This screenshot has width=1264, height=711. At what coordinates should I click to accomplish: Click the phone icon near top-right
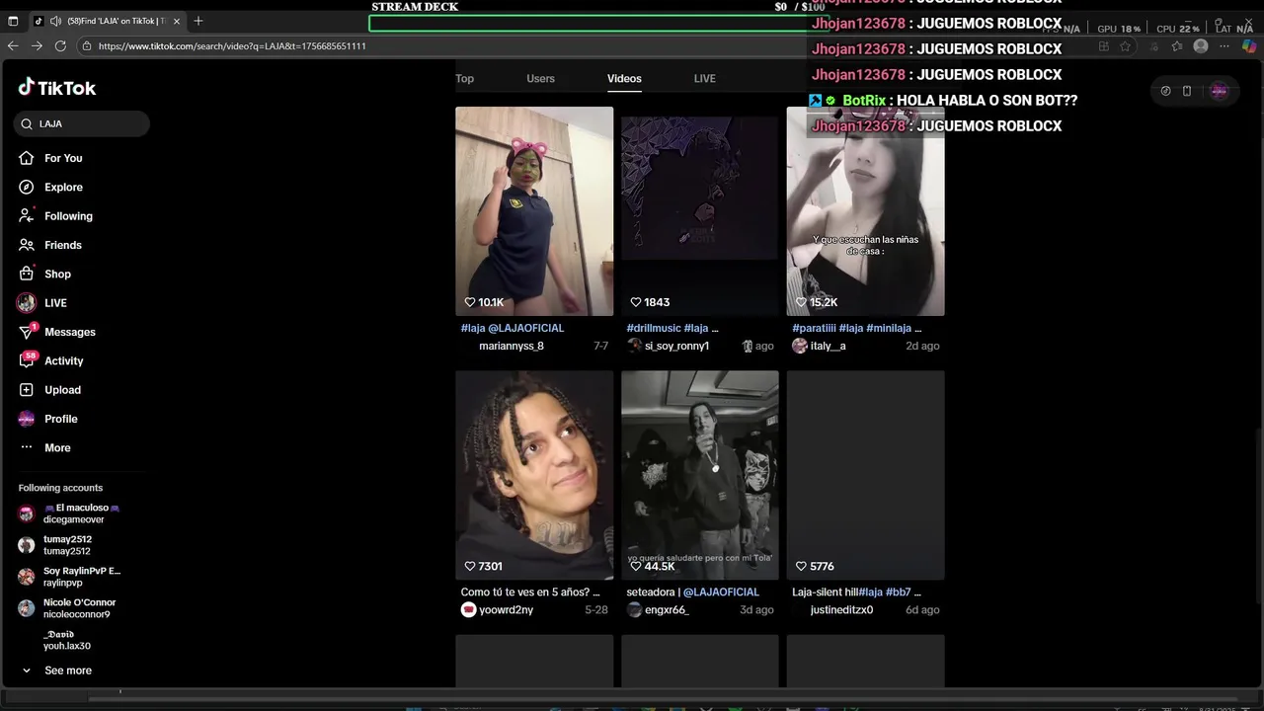coord(1187,91)
